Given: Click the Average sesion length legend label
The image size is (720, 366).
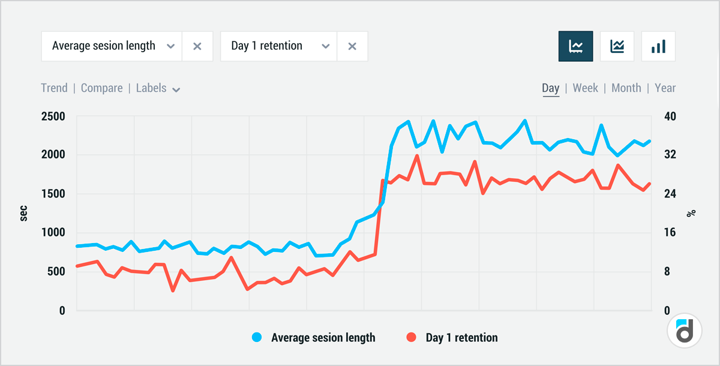Looking at the screenshot, I should point(323,338).
